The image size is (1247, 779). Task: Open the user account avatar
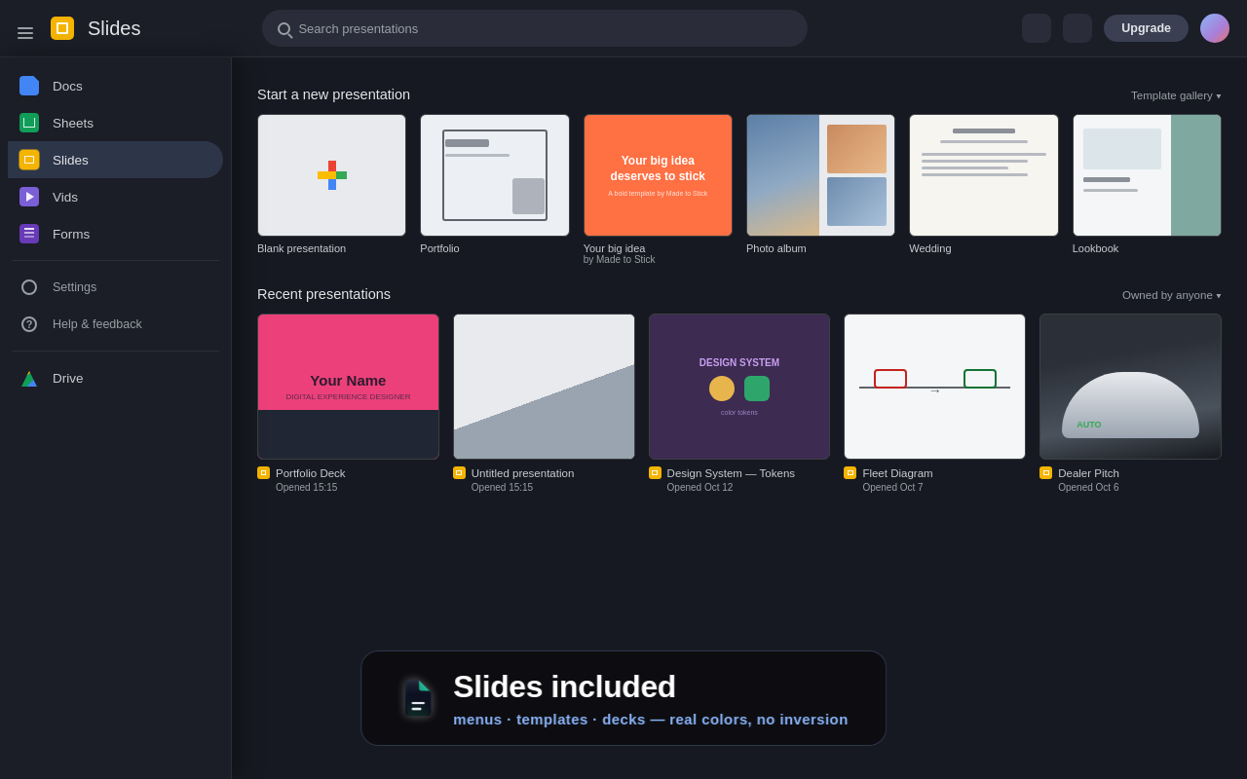click(x=1215, y=28)
